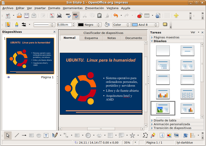Open the Color fill style dropdown
This screenshot has height=146, width=206.
coord(121,24)
